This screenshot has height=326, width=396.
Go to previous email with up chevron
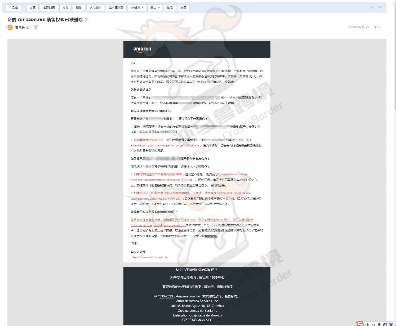point(372,8)
